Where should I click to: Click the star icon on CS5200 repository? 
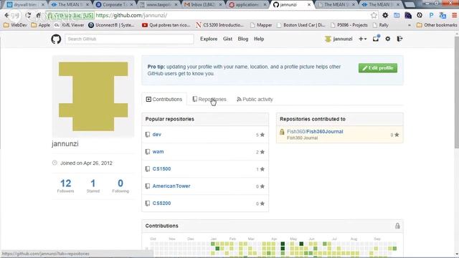tap(262, 204)
